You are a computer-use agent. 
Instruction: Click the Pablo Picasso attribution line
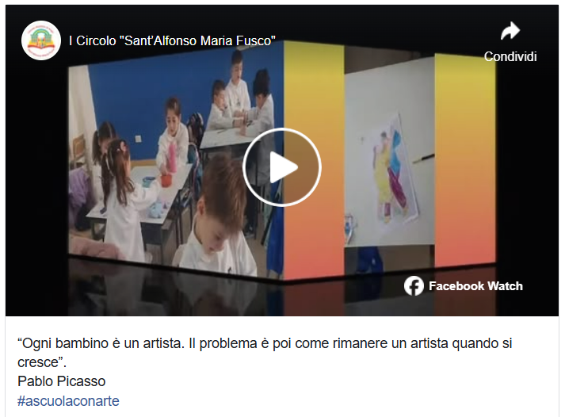62,381
